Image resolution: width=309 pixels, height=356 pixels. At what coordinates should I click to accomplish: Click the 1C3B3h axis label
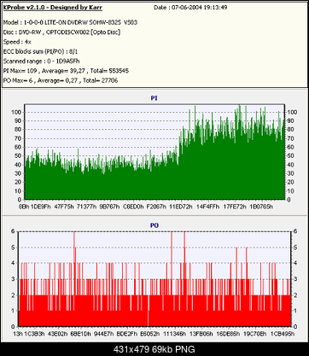pyautogui.click(x=34, y=334)
